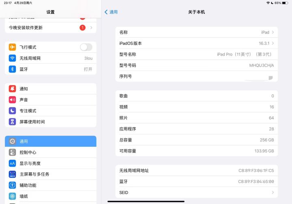Tap the 设置 sidebar title
The height and width of the screenshot is (204, 292).
[50, 12]
